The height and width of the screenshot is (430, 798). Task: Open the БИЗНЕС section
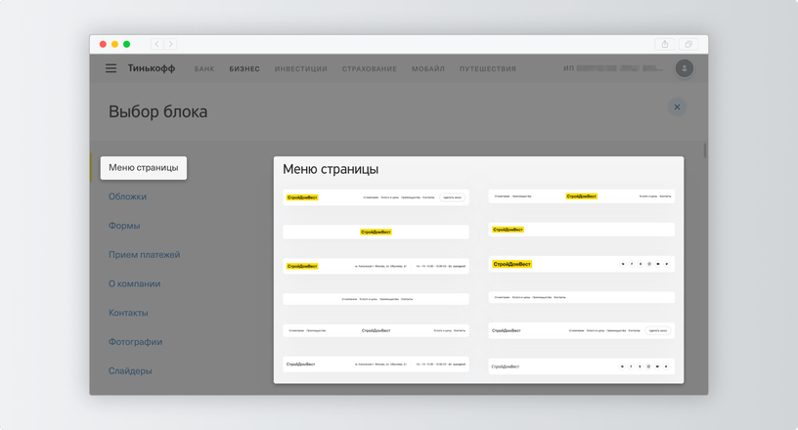coord(244,68)
